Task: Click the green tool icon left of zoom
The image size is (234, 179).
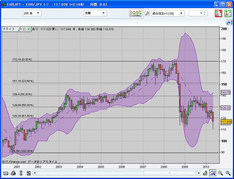Action: coord(205,173)
